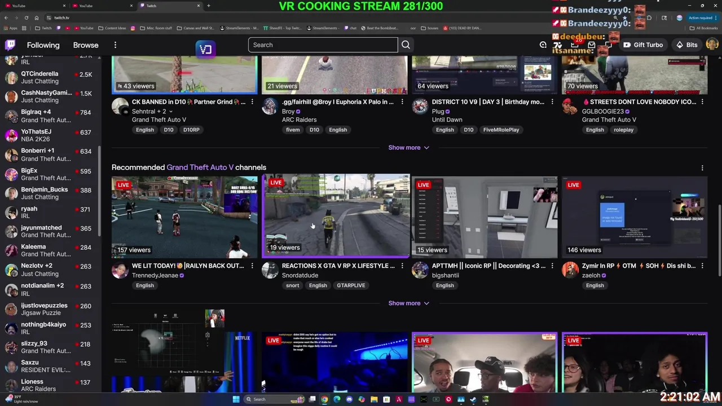Reload page in browser toolbar
This screenshot has width=722, height=406.
[26, 17]
